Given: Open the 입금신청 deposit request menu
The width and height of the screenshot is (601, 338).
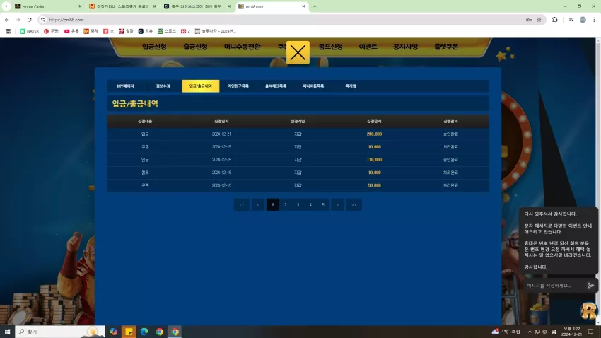Looking at the screenshot, I should (154, 47).
